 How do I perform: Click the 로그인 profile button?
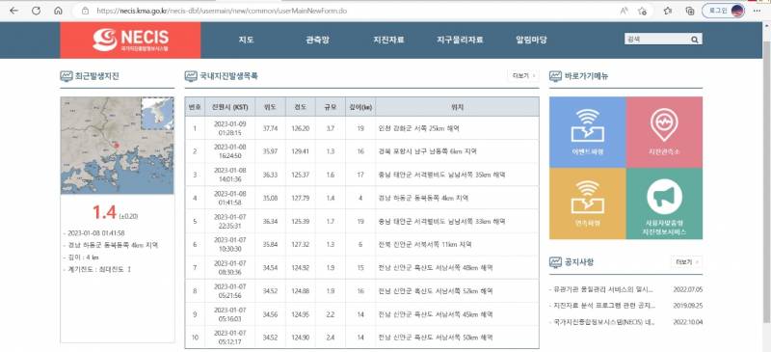click(x=723, y=11)
